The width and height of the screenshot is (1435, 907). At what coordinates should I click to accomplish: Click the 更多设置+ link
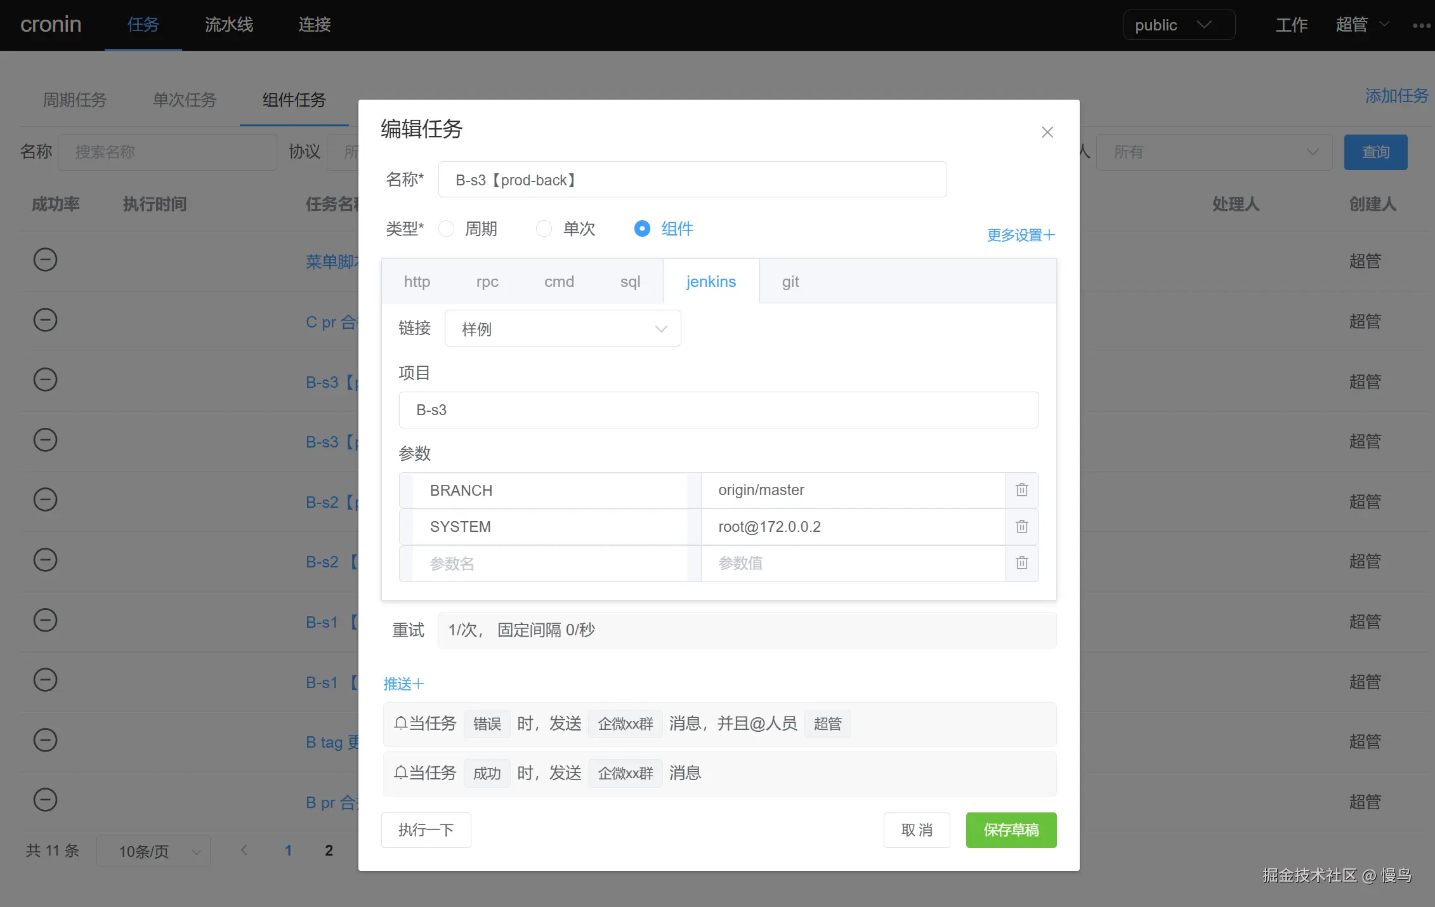tap(1020, 235)
